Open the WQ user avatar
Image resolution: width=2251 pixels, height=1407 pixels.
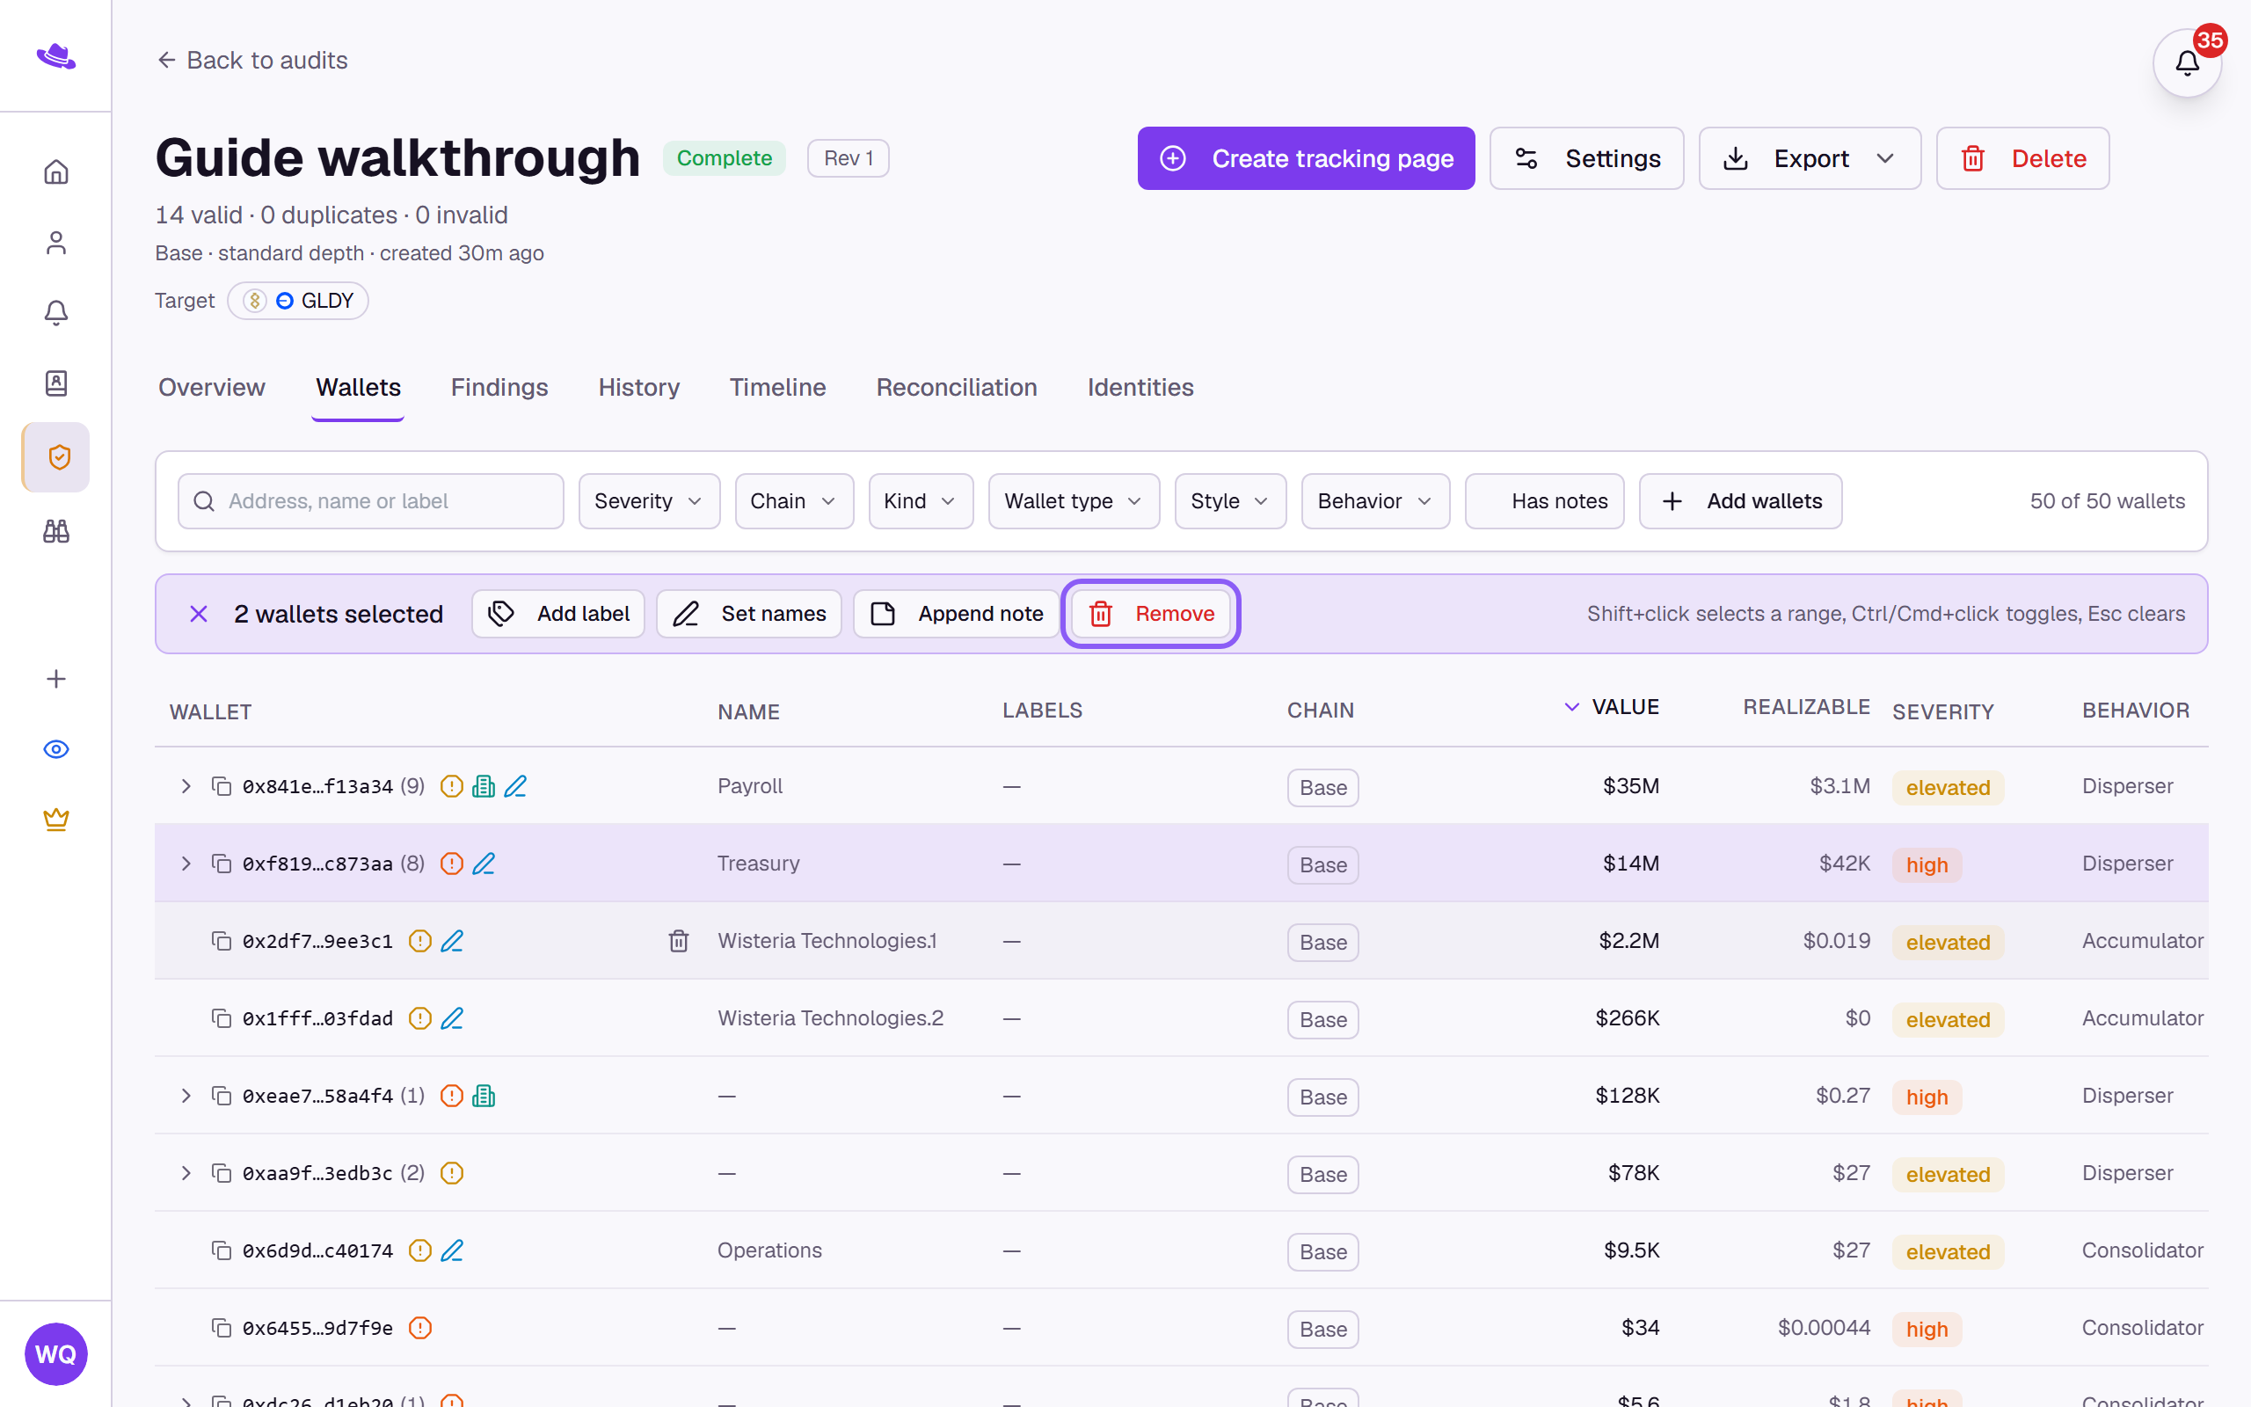click(55, 1354)
